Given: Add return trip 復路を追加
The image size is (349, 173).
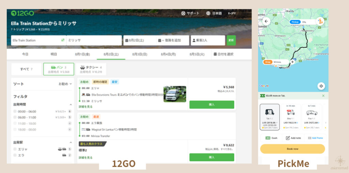Looking at the screenshot, I should [173, 40].
